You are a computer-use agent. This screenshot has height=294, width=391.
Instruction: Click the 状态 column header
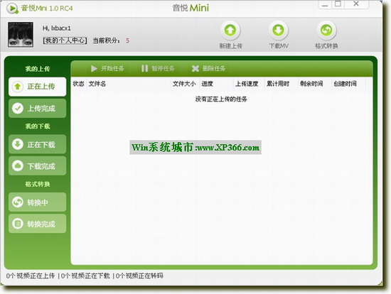tap(78, 84)
